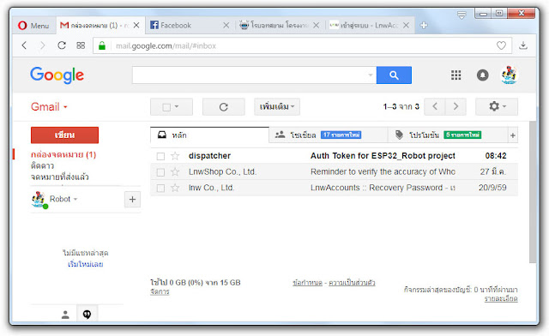549x336 pixels.
Task: Open the Auth Token for ESP32_Robot project email
Action: (383, 156)
